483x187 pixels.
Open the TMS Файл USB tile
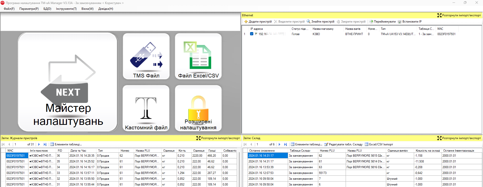146,57
